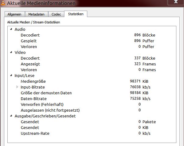184x146 pixels.
Task: Select the Mediengröße row
Action: (x=92, y=81)
